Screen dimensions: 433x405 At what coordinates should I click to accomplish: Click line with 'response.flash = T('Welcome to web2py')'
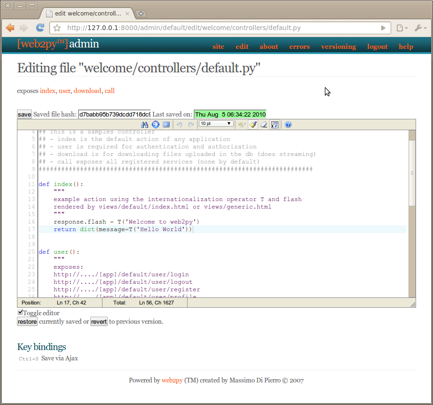pyautogui.click(x=126, y=222)
